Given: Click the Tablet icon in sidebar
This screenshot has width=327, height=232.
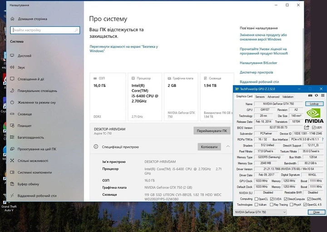Looking at the screenshot, I should (12, 126).
